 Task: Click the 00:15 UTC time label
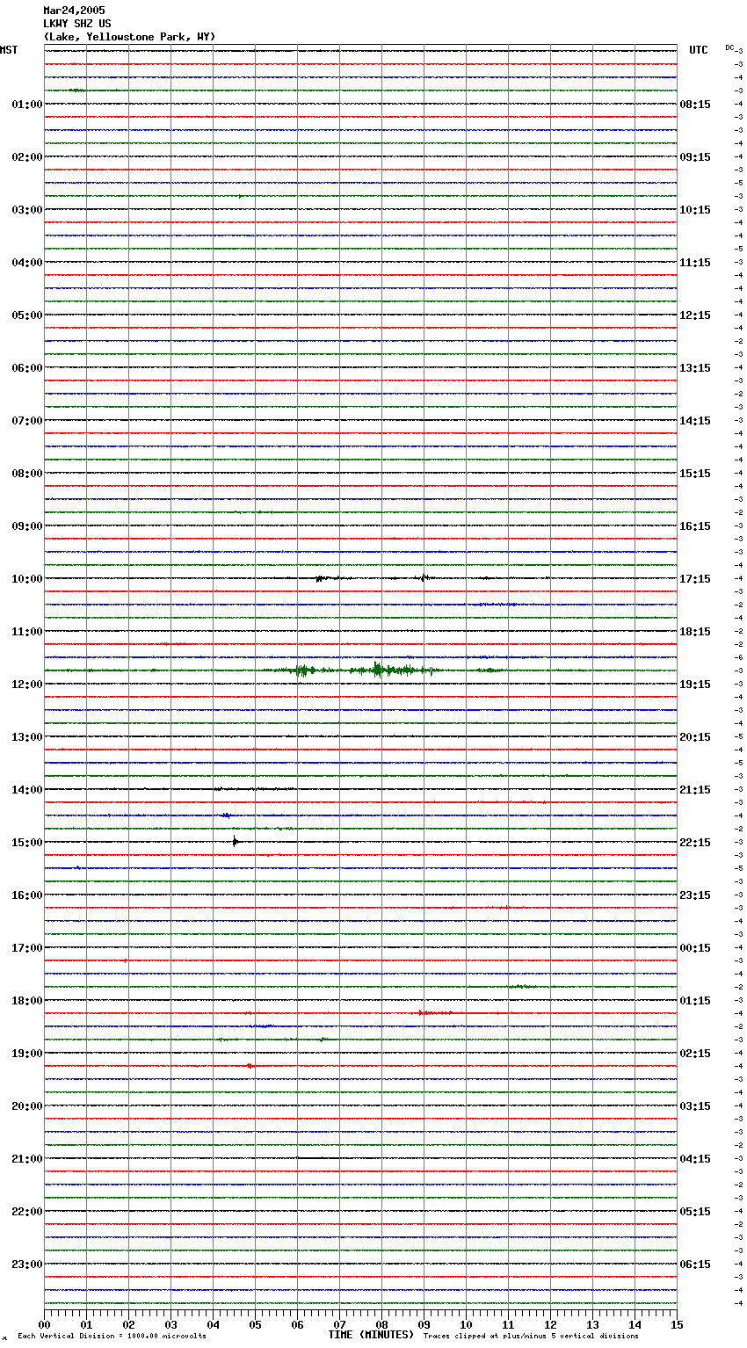coord(695,948)
